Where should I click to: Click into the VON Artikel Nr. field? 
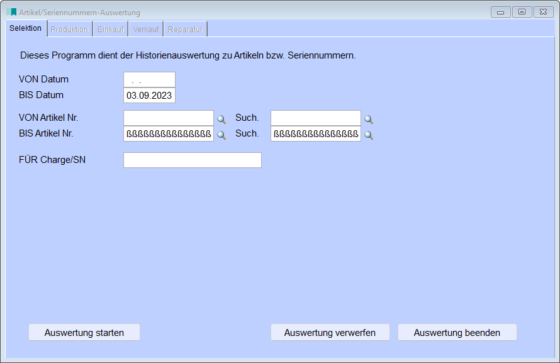click(x=168, y=118)
